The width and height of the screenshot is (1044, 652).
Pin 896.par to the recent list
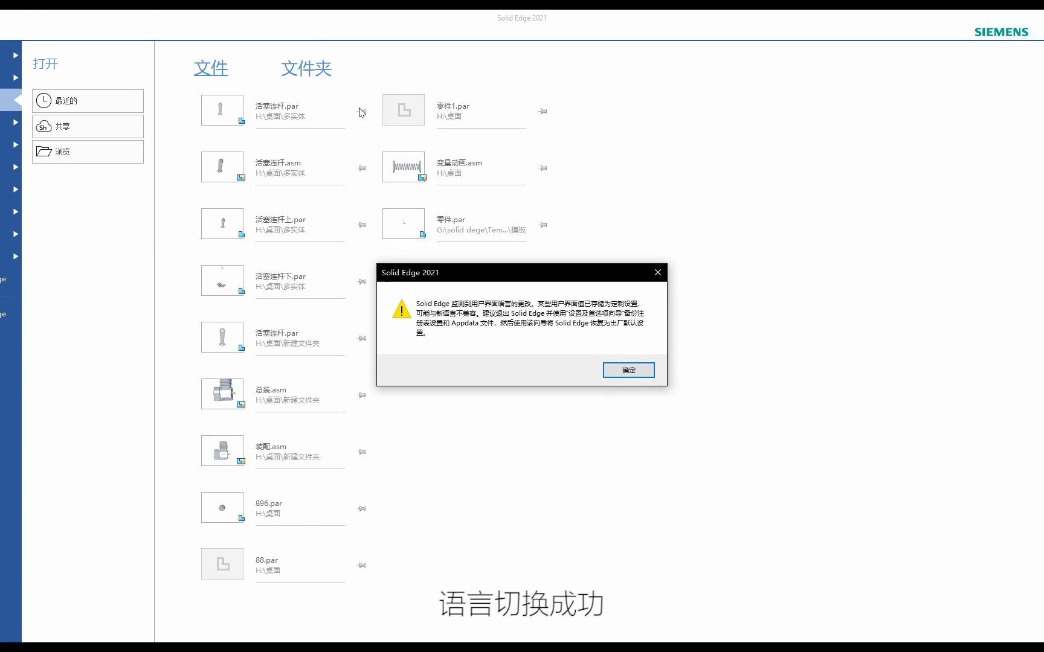point(362,509)
